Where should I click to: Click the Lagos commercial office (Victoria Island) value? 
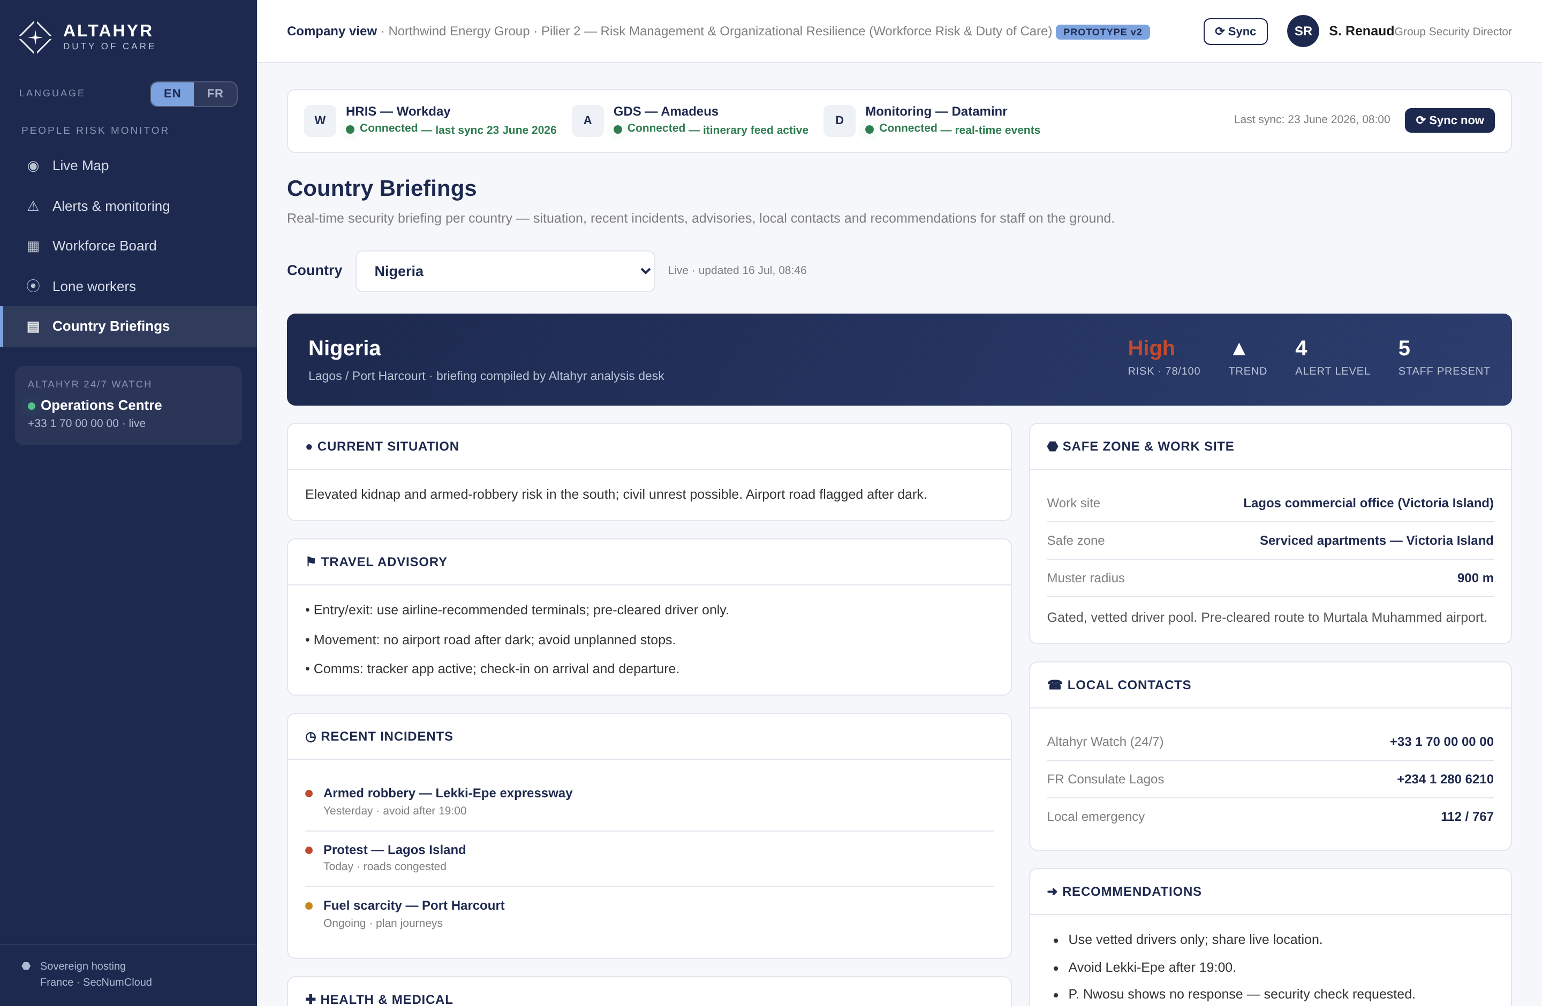1367,503
